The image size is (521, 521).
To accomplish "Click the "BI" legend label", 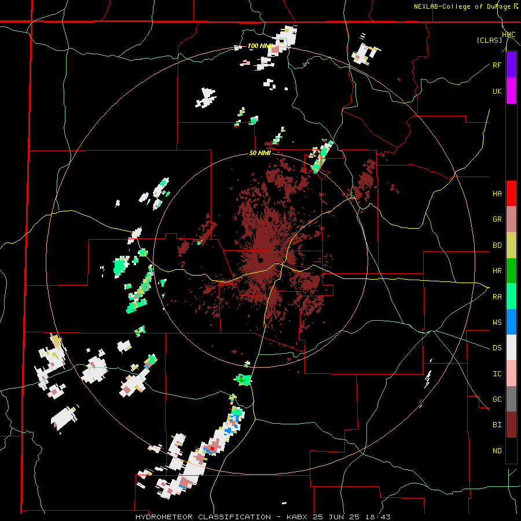I will click(497, 425).
